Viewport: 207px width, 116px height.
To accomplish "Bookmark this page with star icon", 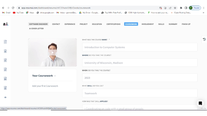I will [x=175, y=8].
